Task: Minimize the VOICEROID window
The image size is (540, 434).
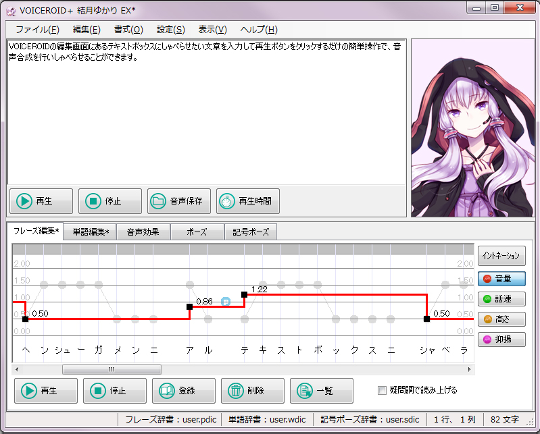Action: [476, 8]
